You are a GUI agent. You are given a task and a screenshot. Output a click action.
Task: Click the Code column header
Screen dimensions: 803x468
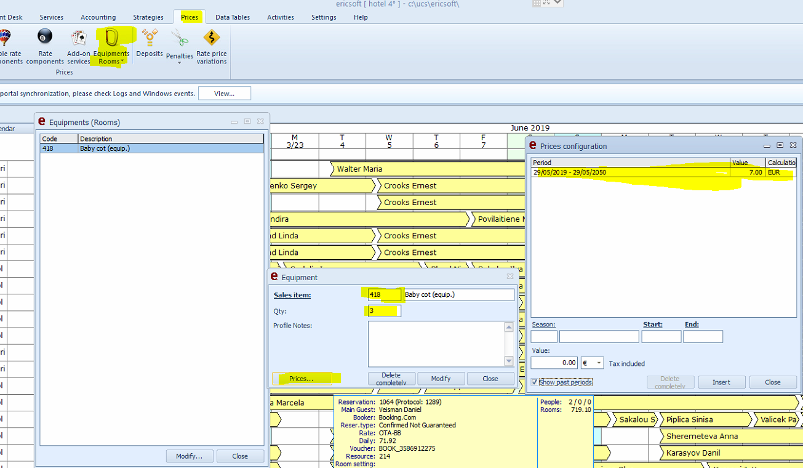coord(59,139)
